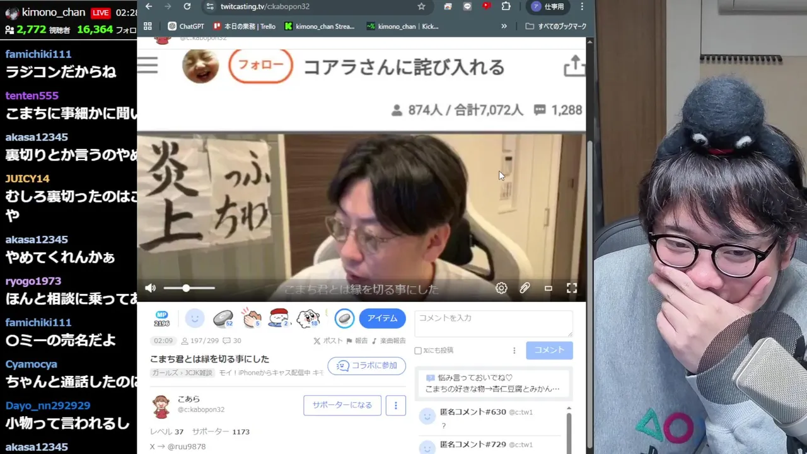807x454 pixels.
Task: Switch player to theater mode
Action: (549, 288)
